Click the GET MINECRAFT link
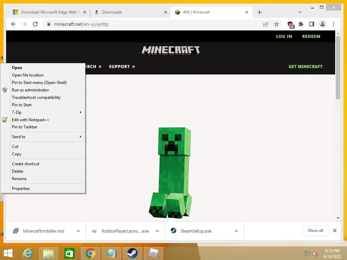Viewport: 347px width, 260px height. tap(305, 67)
